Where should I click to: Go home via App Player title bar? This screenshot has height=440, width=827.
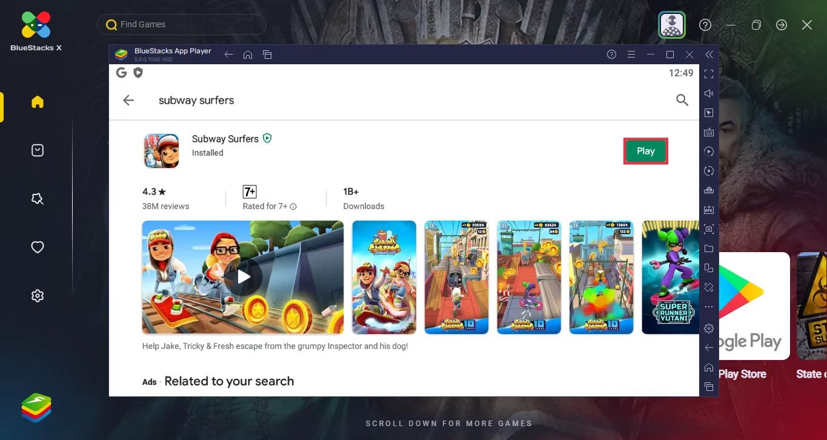[x=247, y=55]
